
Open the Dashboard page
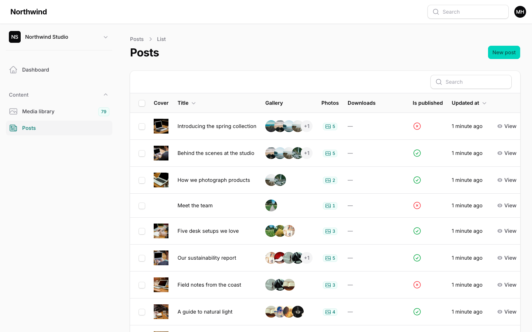(x=59, y=70)
